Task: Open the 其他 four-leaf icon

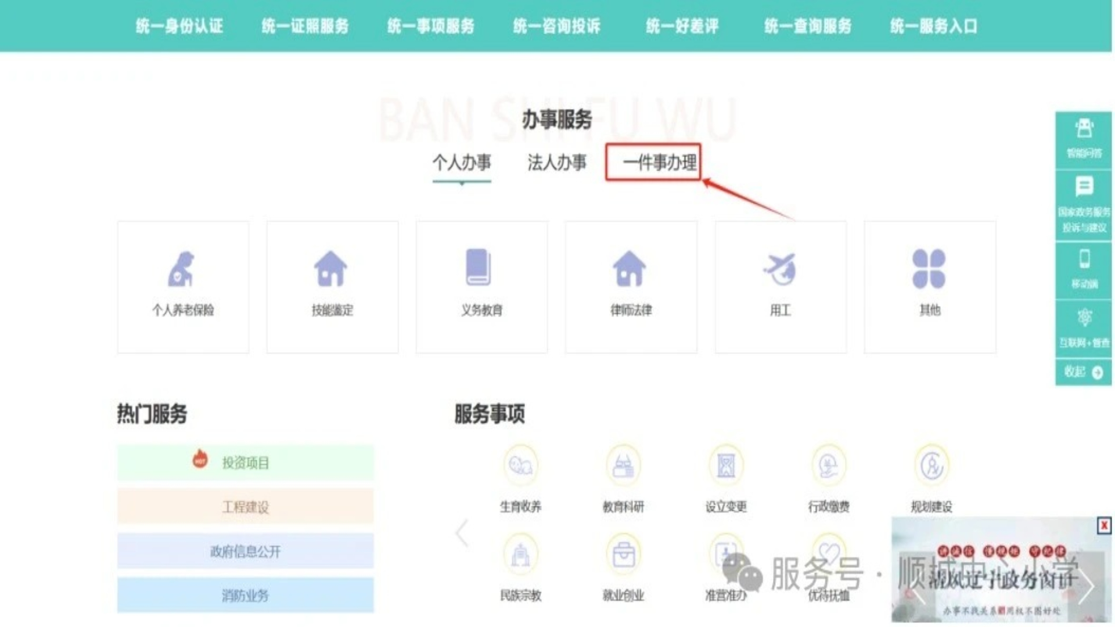Action: 929,269
